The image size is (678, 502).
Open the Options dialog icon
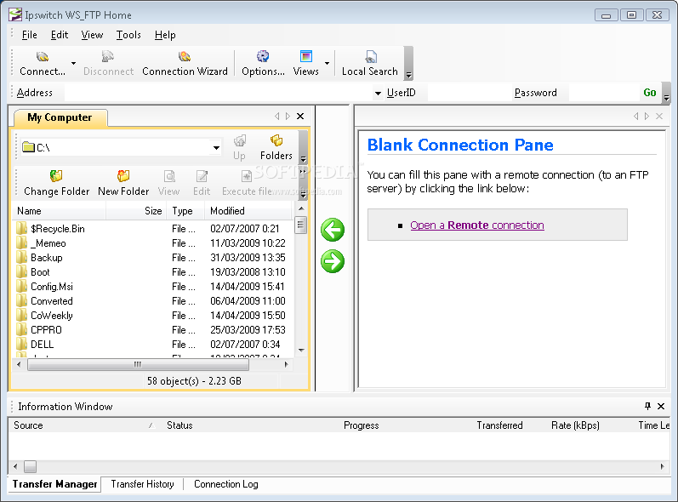pyautogui.click(x=263, y=57)
